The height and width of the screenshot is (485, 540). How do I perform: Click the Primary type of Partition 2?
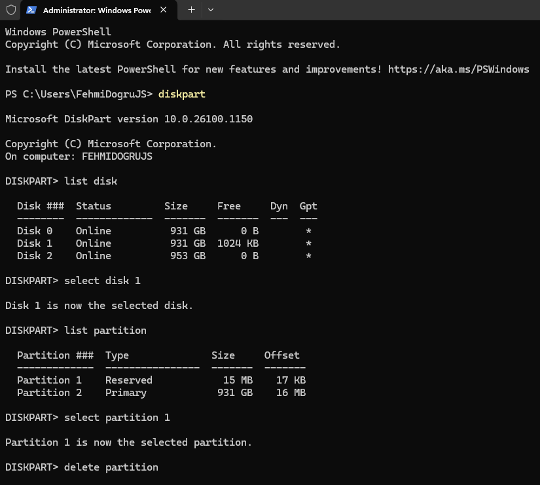tap(126, 393)
